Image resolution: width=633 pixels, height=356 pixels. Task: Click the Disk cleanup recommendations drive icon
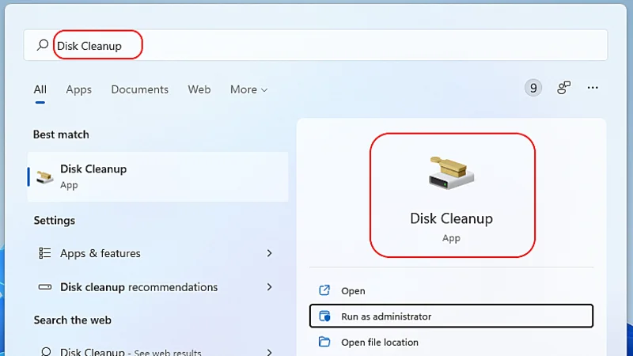[x=44, y=287]
